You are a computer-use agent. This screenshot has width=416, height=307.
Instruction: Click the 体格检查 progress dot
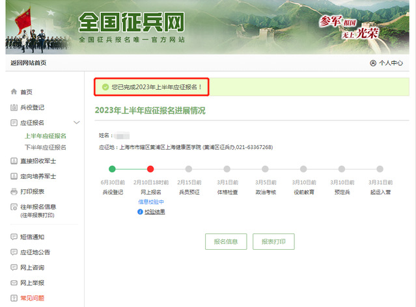[227, 169]
